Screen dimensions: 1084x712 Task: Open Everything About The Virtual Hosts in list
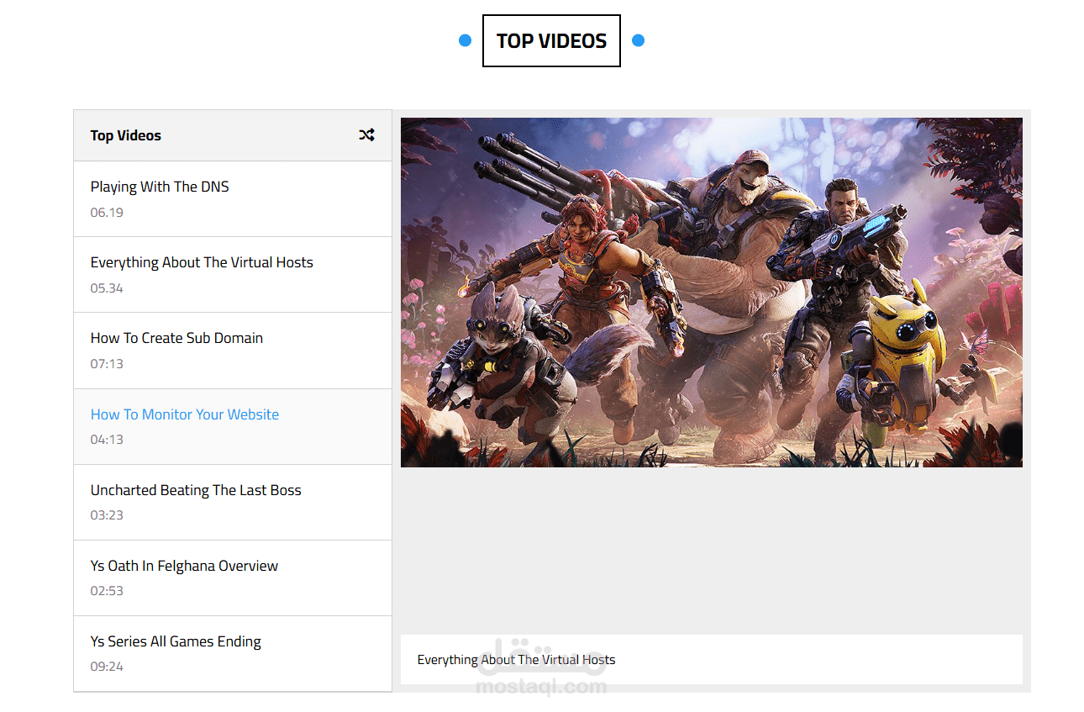click(233, 275)
